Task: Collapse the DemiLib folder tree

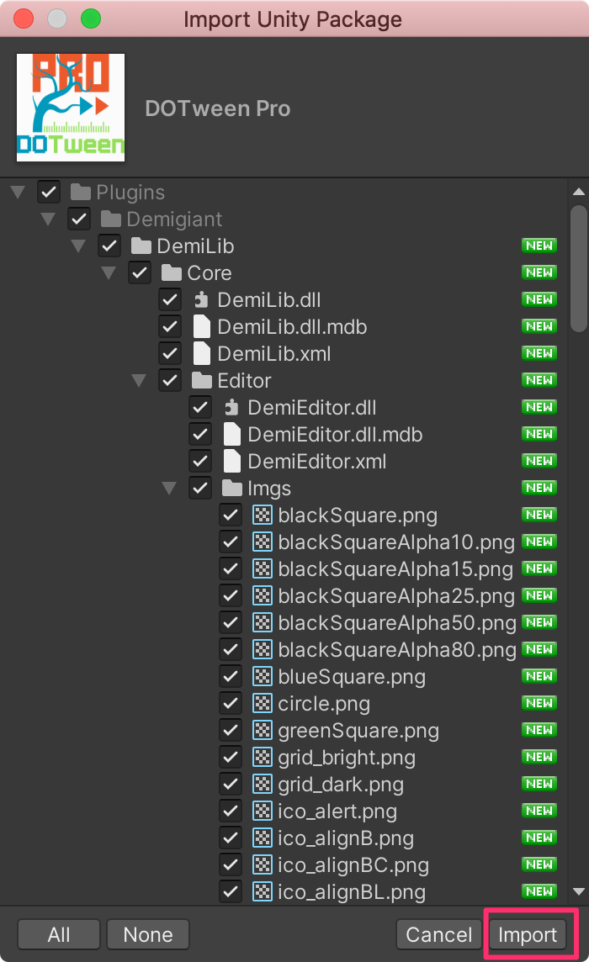Action: coord(78,246)
